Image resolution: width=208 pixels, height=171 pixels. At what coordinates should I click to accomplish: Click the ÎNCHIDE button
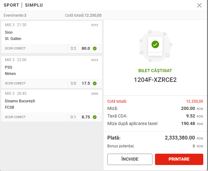[x=130, y=159]
